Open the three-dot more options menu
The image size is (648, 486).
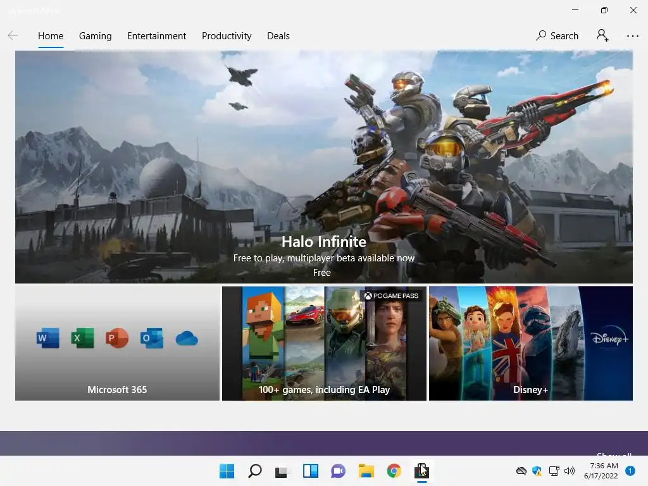click(632, 36)
